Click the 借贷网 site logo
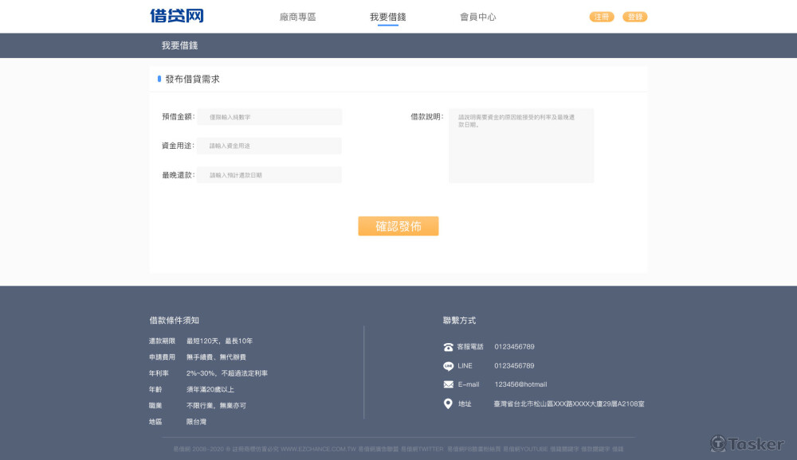 (176, 16)
